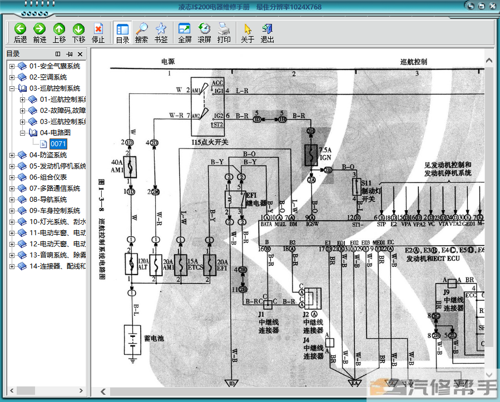The height and width of the screenshot is (402, 500).
Task: Close the 目录 side panel
Action: (x=80, y=54)
